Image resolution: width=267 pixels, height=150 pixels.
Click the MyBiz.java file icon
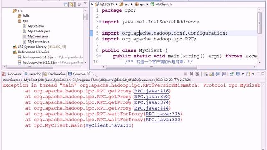click(x=25, y=26)
